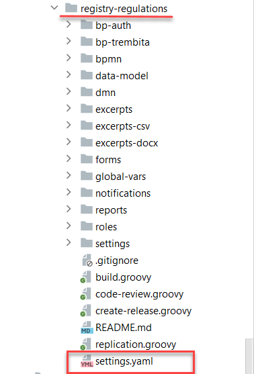Click the README.md markdown file icon

tap(87, 328)
